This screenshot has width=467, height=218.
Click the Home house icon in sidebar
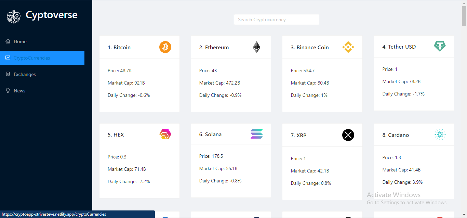coord(8,41)
